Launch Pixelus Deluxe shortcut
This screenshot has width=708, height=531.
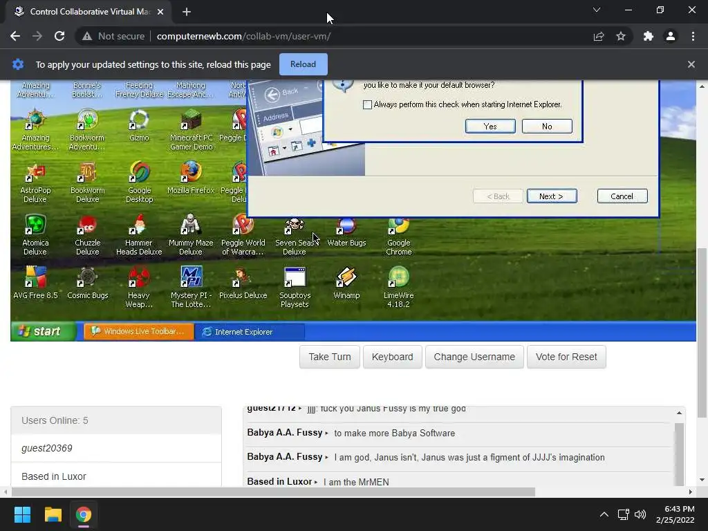(243, 283)
